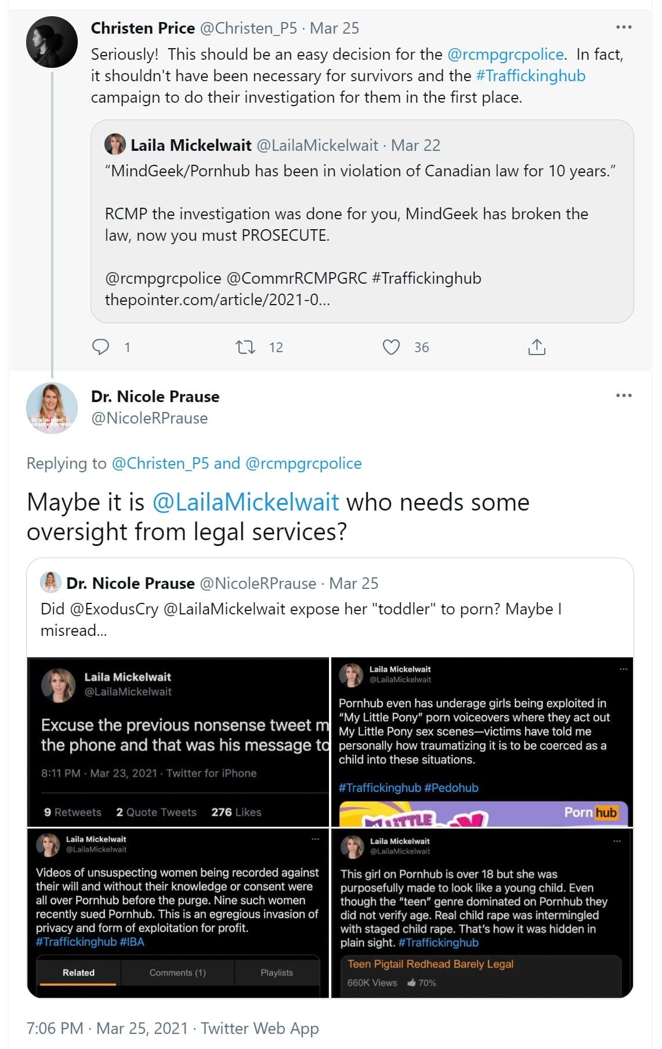Retweet Christen Price's tweet

(x=245, y=347)
